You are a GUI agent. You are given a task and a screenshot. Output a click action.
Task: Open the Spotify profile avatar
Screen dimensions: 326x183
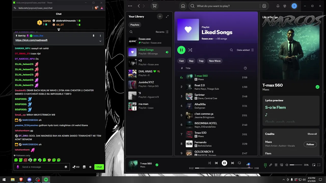294,6
